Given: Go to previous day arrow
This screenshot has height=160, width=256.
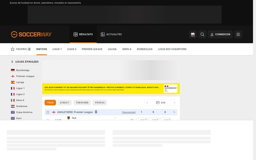Looking at the screenshot, I should [x=147, y=103].
